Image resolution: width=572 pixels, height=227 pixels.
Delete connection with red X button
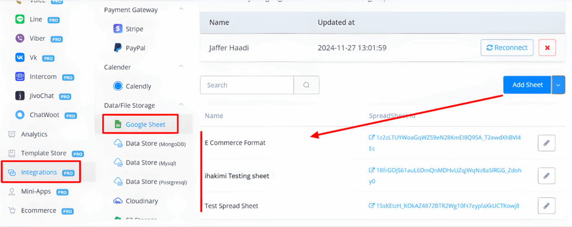tap(547, 48)
